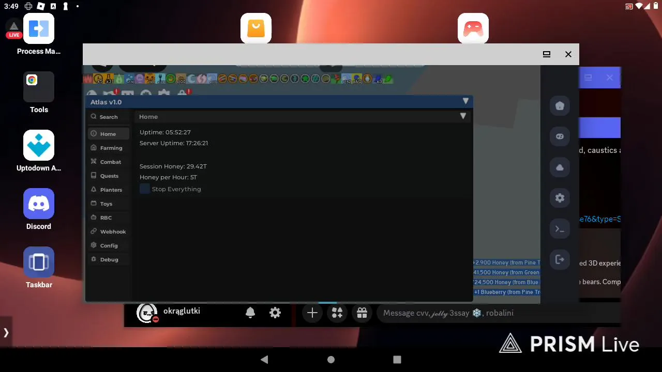The image size is (662, 372).
Task: Open the Taskbar app icon
Action: pos(39,268)
